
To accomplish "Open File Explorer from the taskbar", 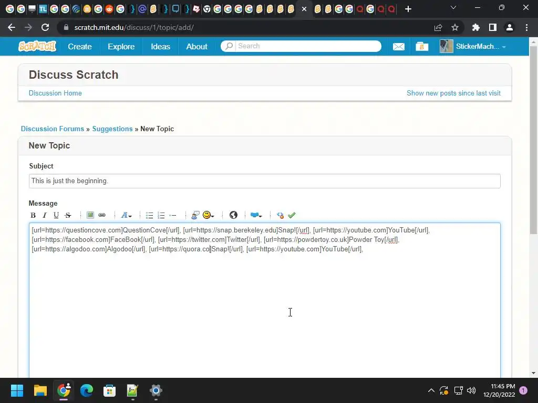I will [x=40, y=390].
